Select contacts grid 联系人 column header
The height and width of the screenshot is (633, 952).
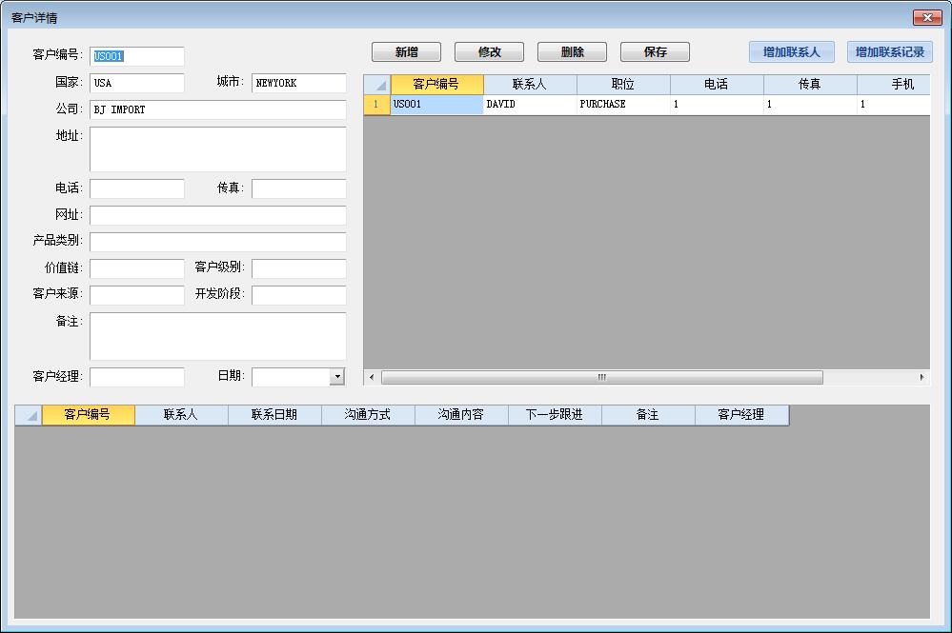530,85
